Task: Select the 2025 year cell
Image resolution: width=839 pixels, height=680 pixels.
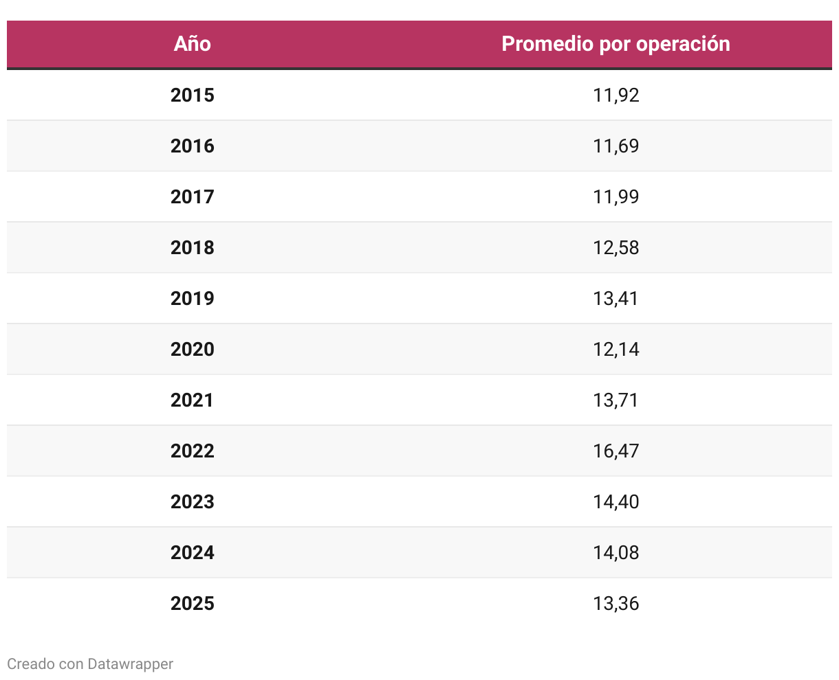Action: (193, 603)
